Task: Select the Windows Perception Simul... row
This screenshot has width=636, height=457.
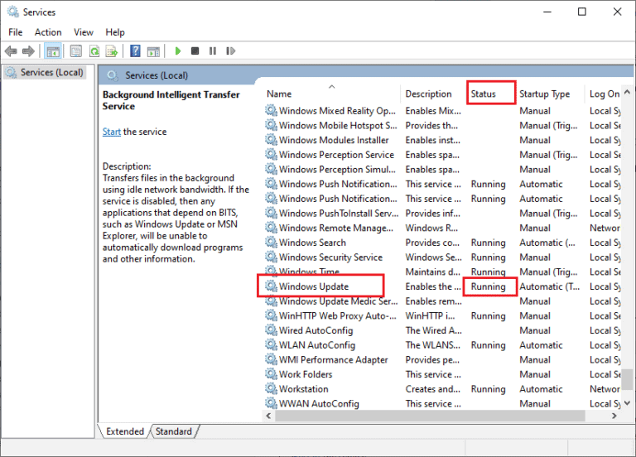Action: coord(442,169)
